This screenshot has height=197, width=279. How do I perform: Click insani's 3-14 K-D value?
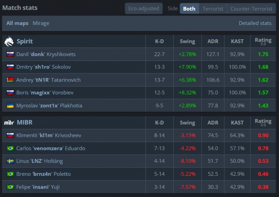[160, 187]
